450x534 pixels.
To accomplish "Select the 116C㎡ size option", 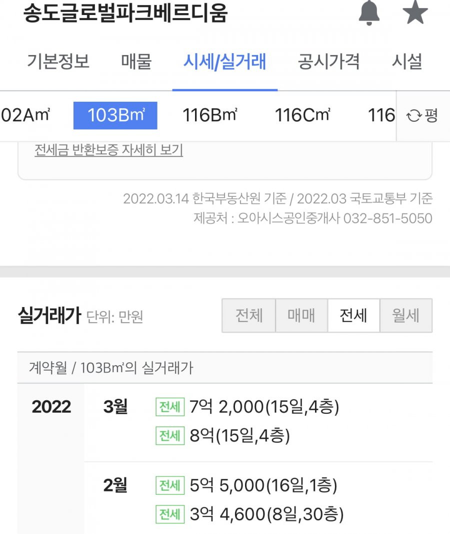I will click(302, 115).
